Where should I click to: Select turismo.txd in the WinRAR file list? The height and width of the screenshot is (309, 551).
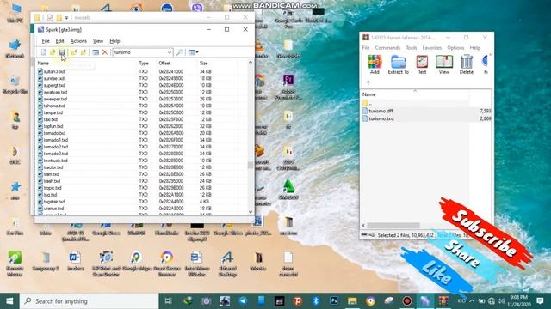coord(381,118)
